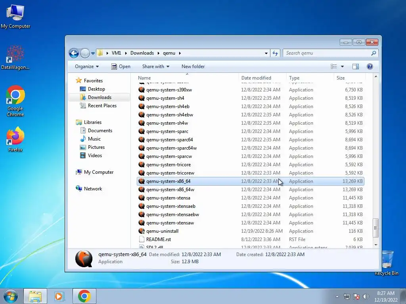Open Recycle Bin on desktop
The height and width of the screenshot is (304, 406).
[386, 263]
